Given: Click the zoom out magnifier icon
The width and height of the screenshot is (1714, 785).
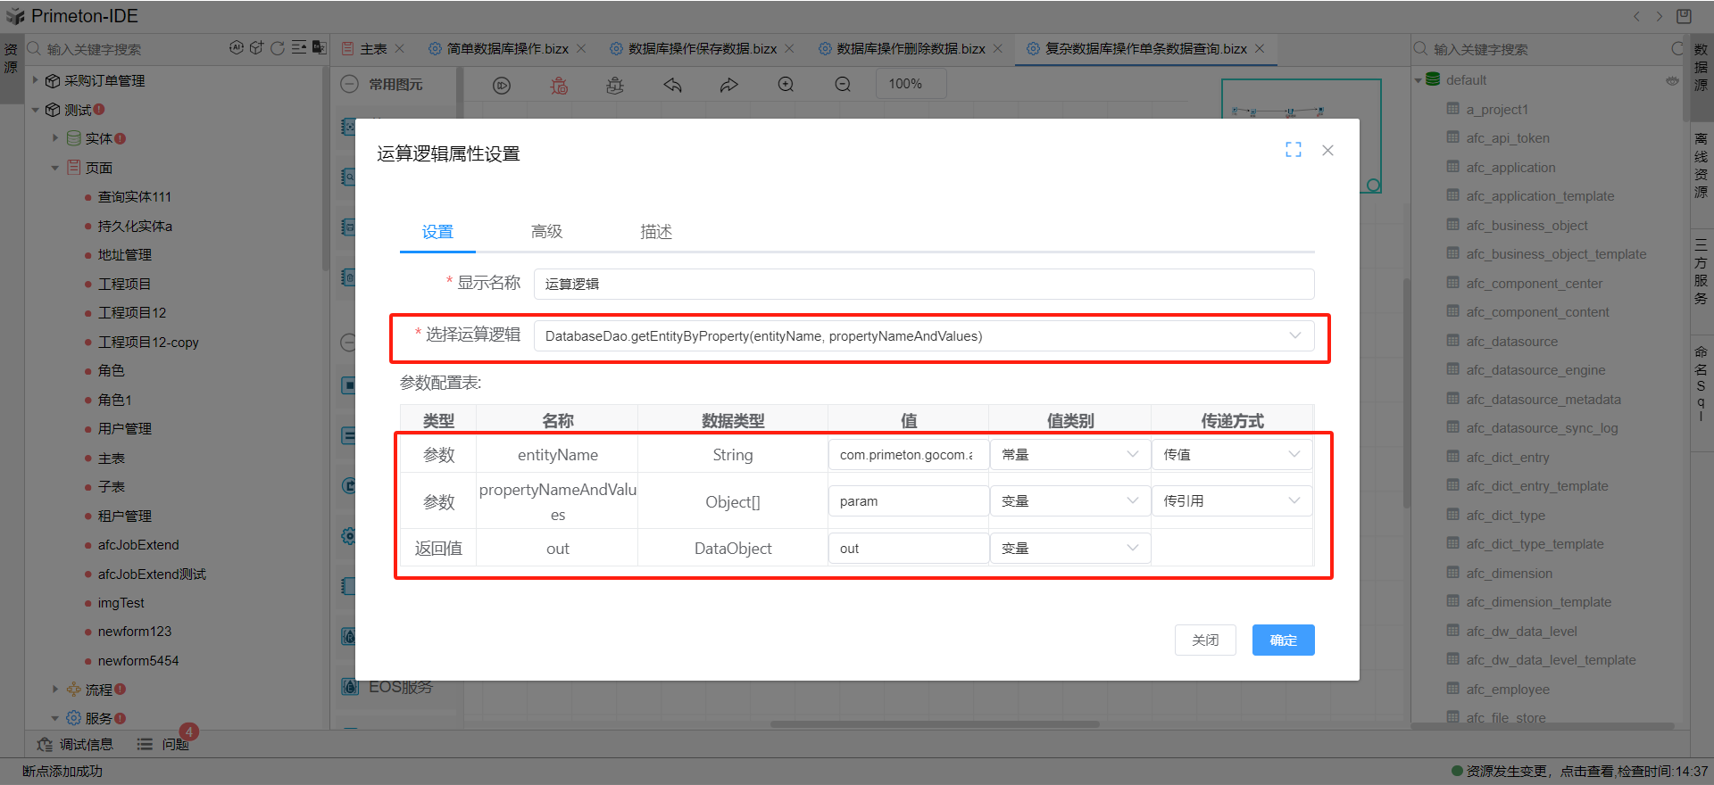Looking at the screenshot, I should [842, 85].
